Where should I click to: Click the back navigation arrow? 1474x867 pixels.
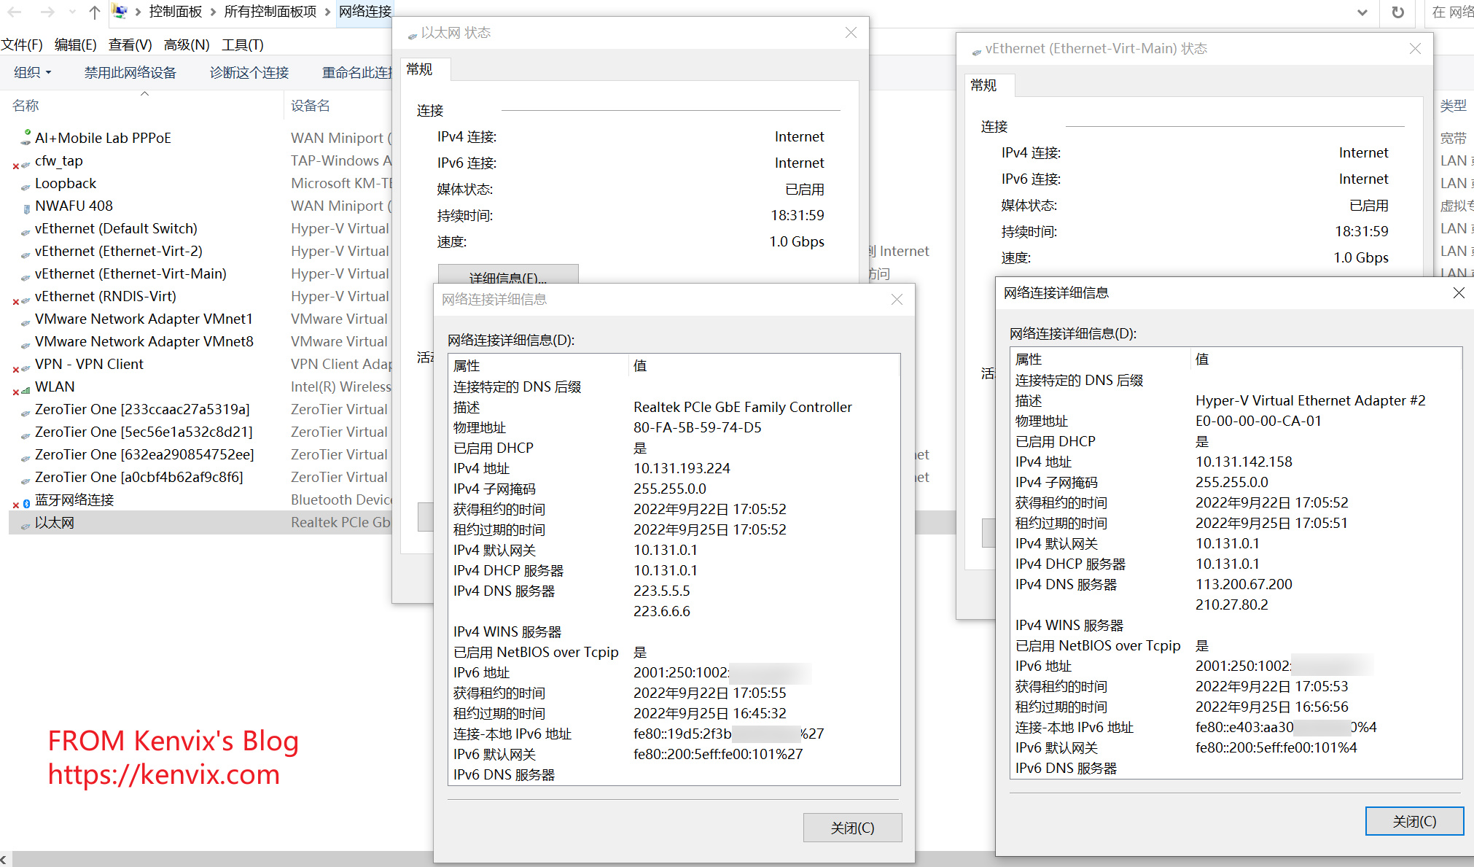[15, 12]
